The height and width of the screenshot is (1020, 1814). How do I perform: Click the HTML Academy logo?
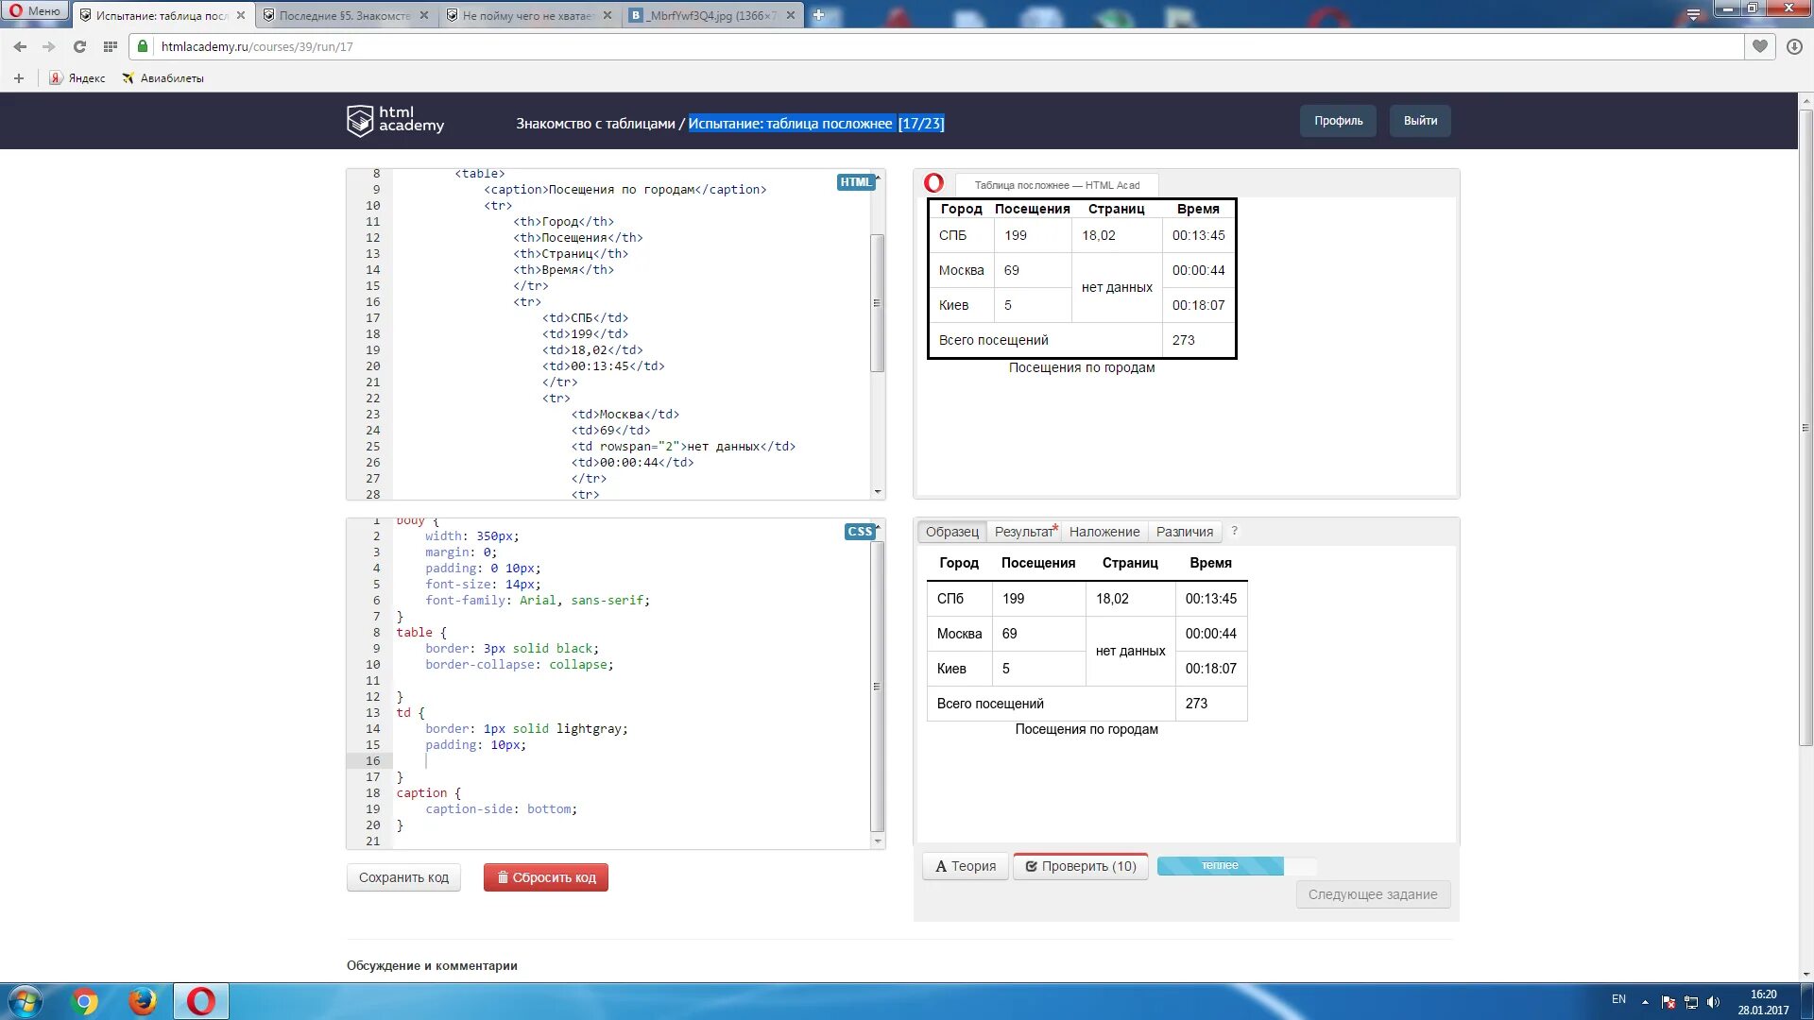395,120
